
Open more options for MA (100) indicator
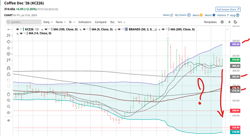tap(49, 29)
